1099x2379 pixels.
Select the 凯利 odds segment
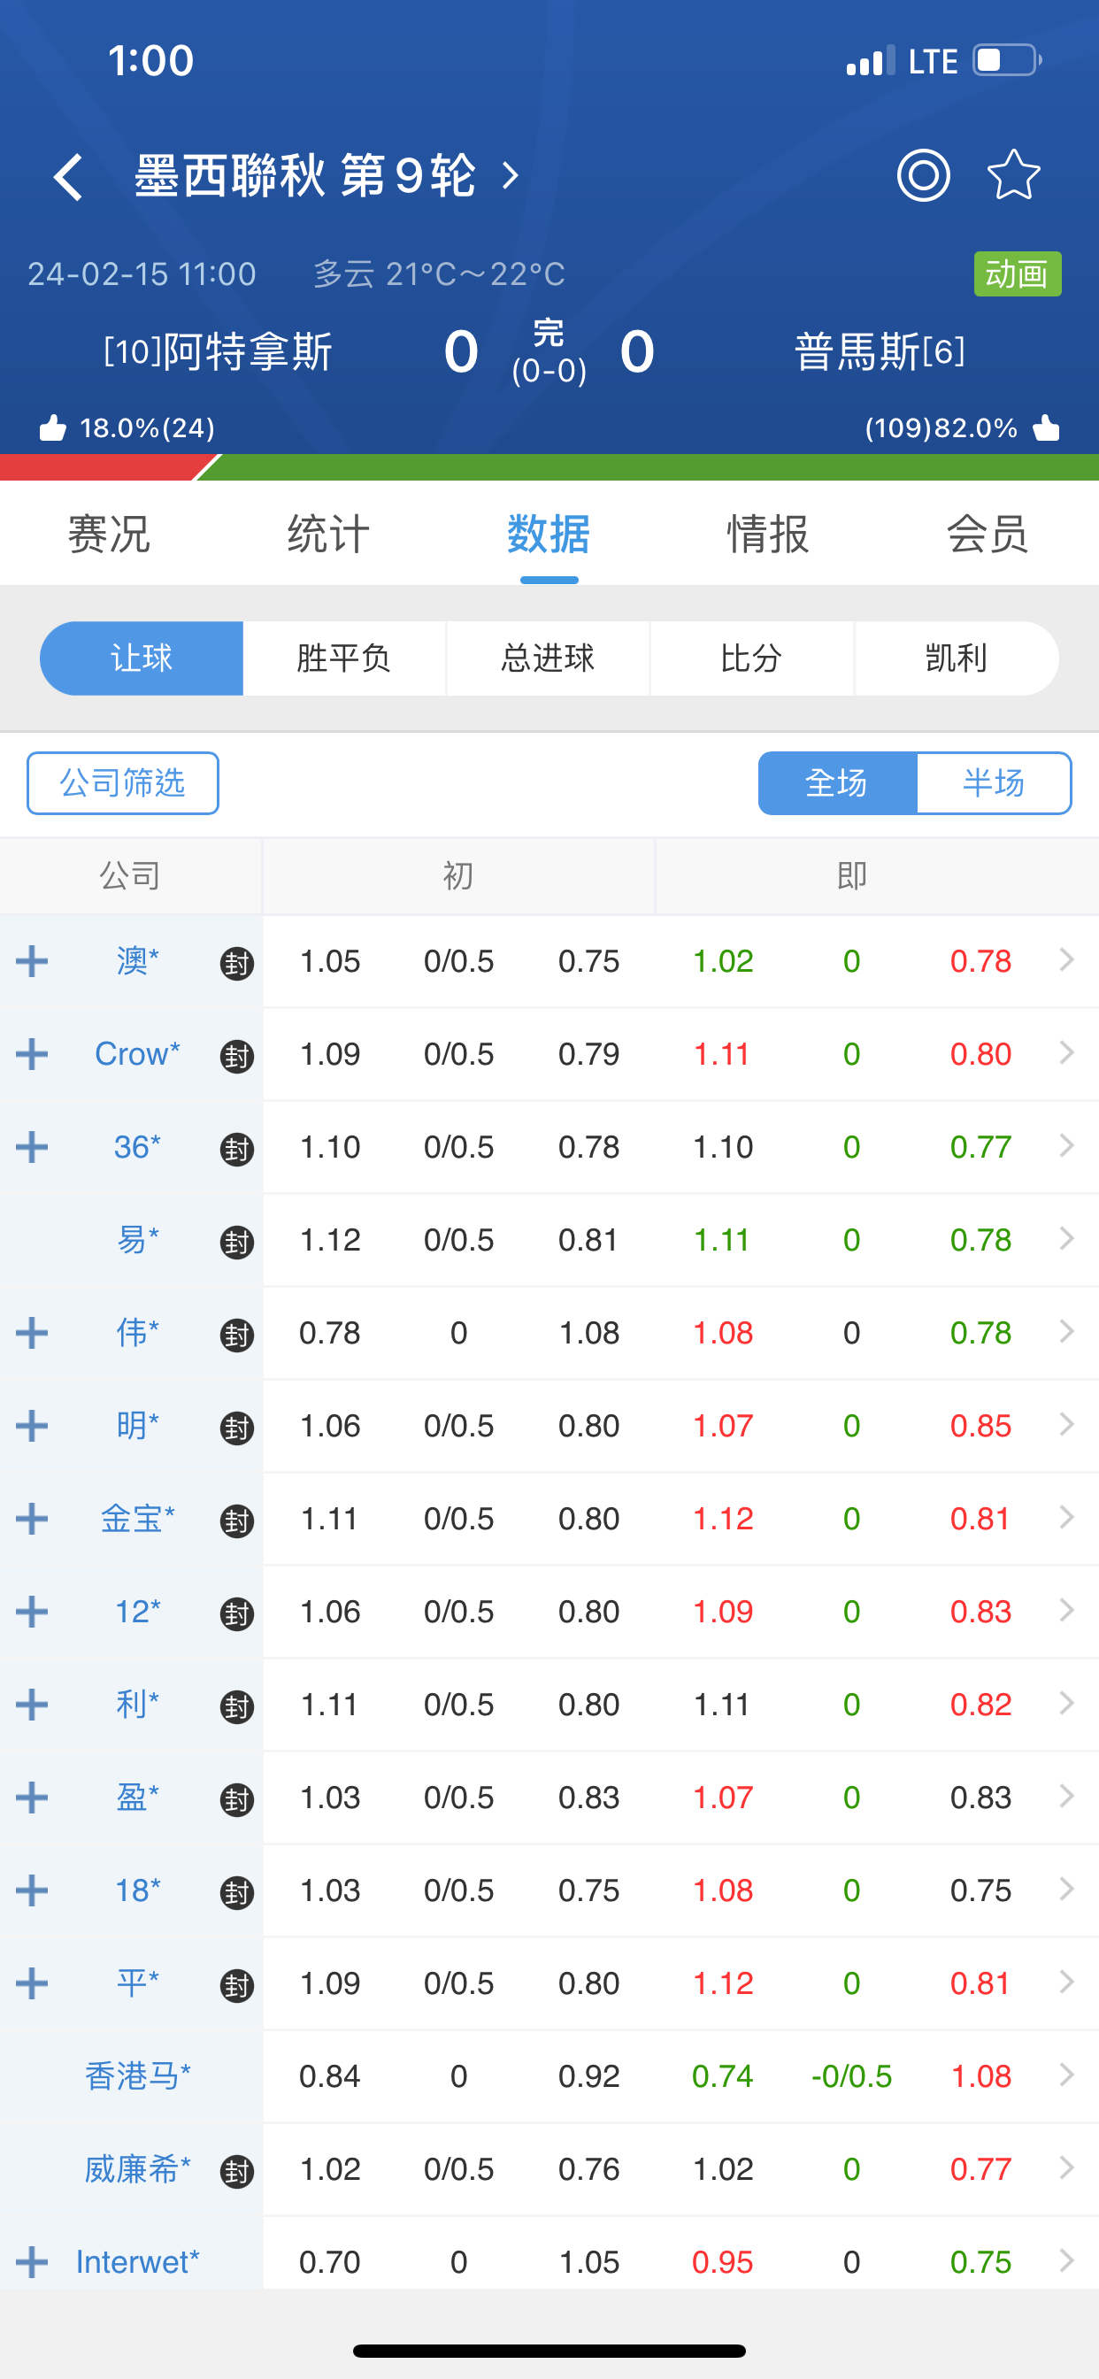tap(955, 658)
